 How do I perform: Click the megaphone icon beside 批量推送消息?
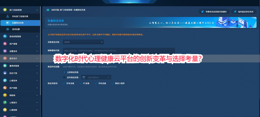[7, 23]
